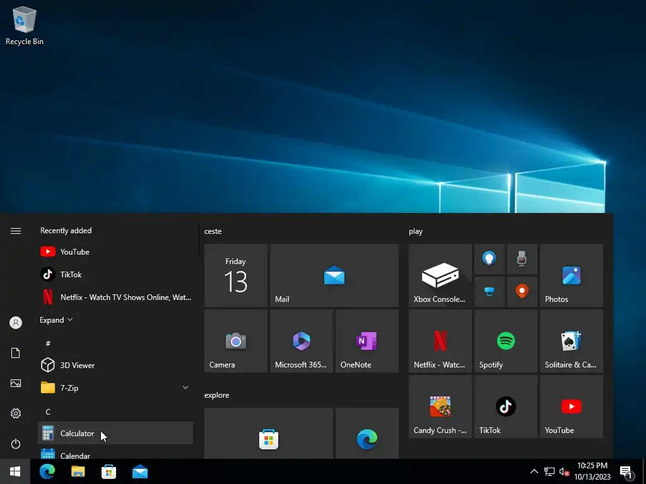Viewport: 646px width, 484px height.
Task: Open the Power options button
Action: 16,444
